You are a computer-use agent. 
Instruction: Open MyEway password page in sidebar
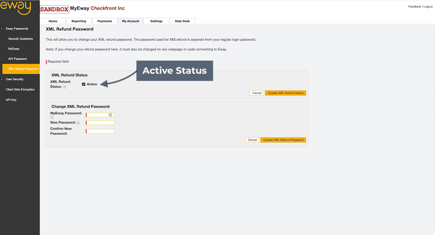(14, 49)
